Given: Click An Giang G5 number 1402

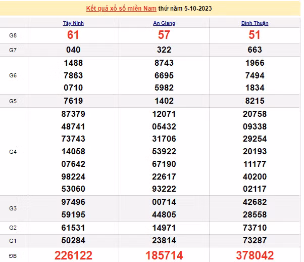Looking at the screenshot, I should (164, 101).
